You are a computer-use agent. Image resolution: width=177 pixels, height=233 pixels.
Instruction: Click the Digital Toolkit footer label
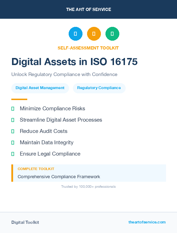pyautogui.click(x=25, y=222)
